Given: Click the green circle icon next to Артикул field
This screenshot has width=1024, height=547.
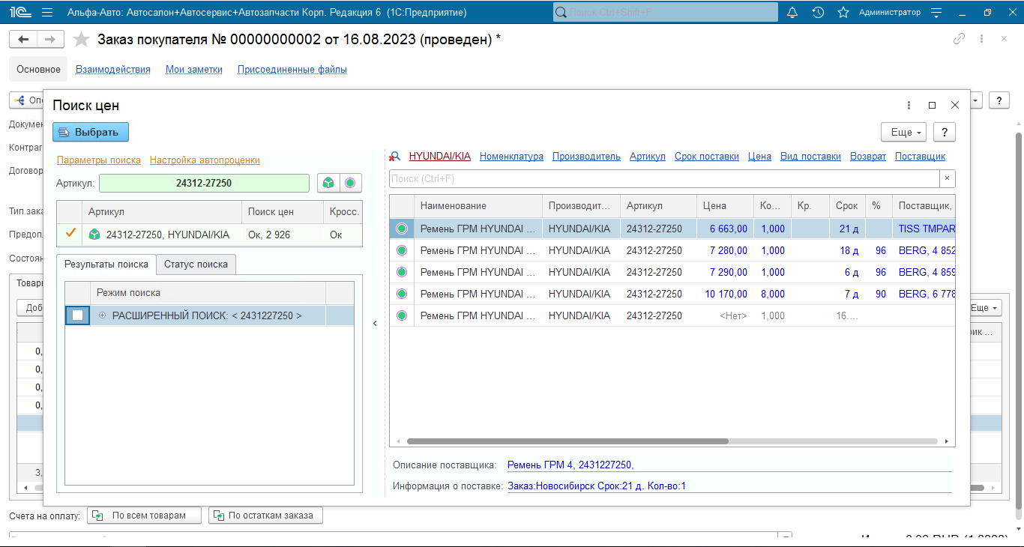Looking at the screenshot, I should point(349,183).
